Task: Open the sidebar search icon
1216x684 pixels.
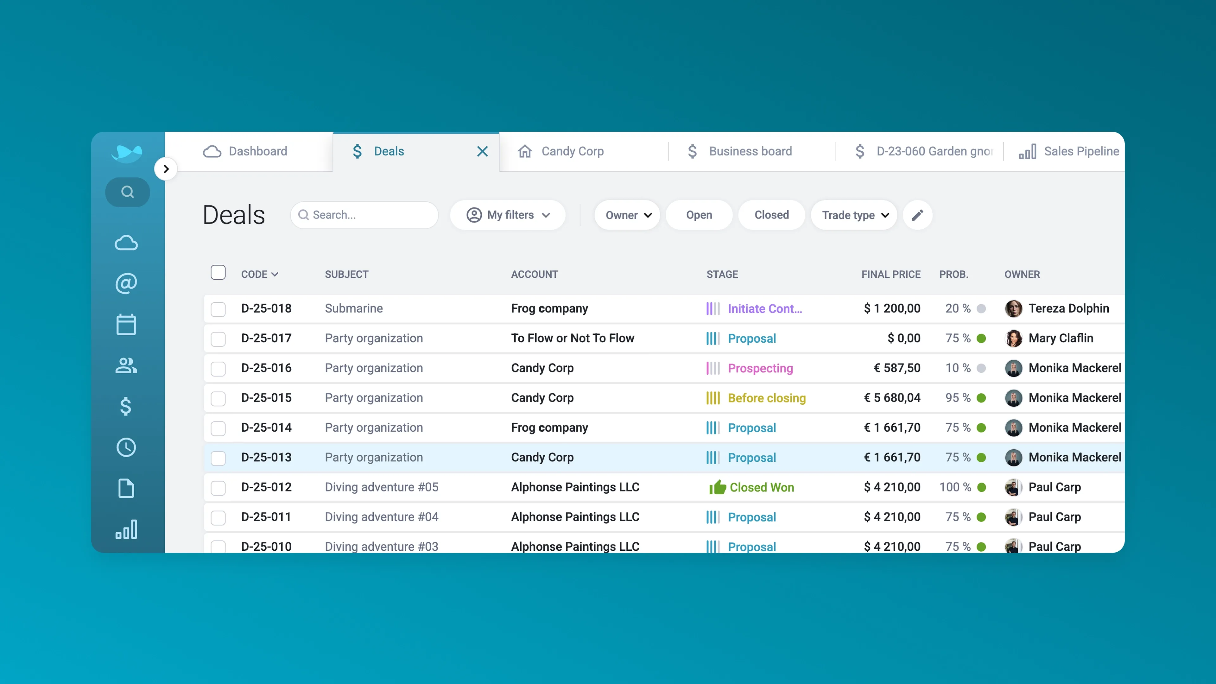Action: [x=127, y=192]
